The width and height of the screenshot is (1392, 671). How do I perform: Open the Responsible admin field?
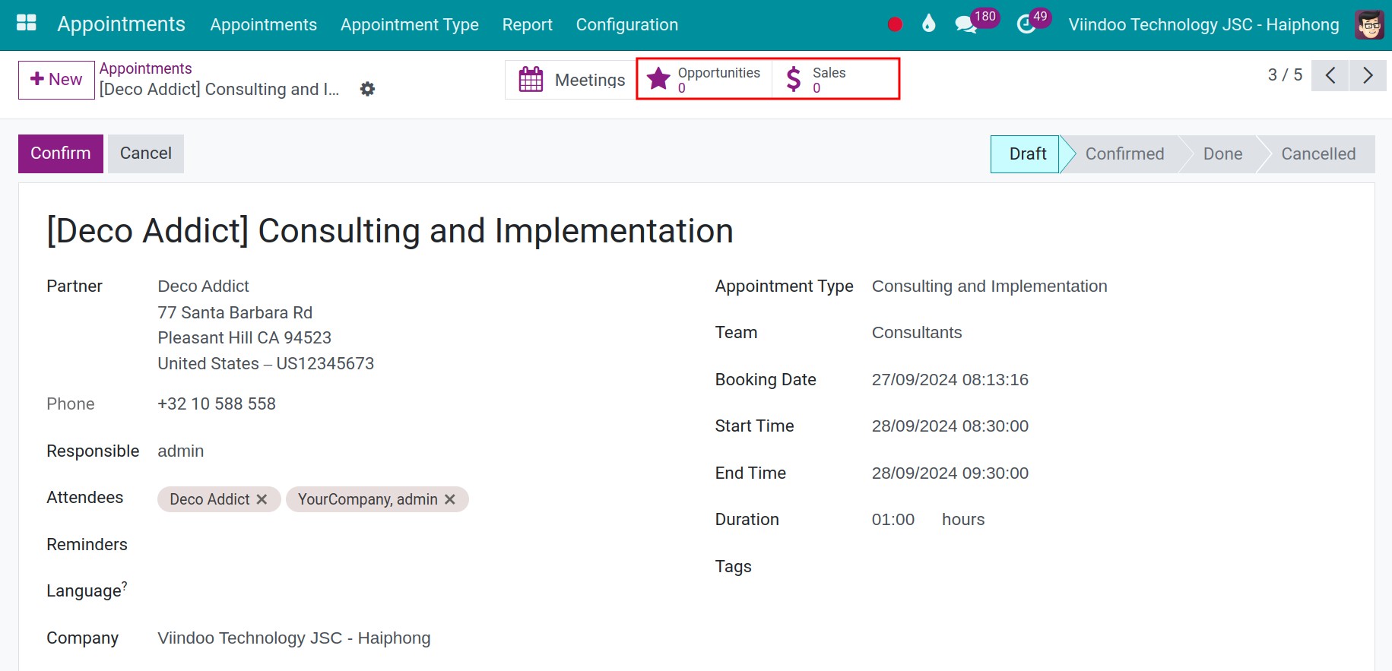point(180,451)
